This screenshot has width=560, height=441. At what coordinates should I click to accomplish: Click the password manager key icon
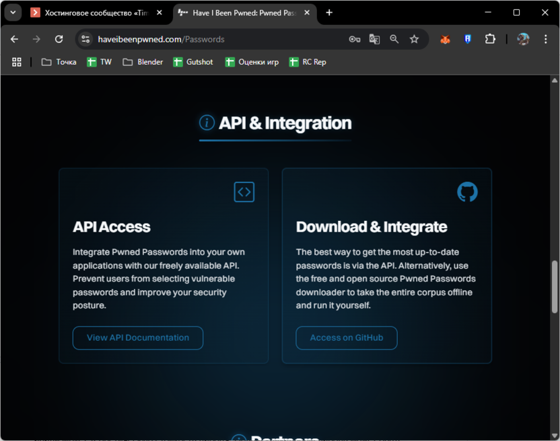(x=354, y=40)
